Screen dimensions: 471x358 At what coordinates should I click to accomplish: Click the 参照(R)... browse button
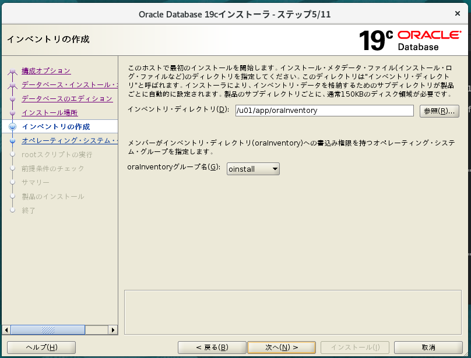[x=439, y=111]
